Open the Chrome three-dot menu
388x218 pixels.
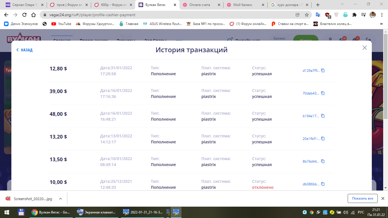(381, 15)
